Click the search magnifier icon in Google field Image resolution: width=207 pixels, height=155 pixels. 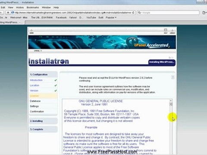[139, 12]
